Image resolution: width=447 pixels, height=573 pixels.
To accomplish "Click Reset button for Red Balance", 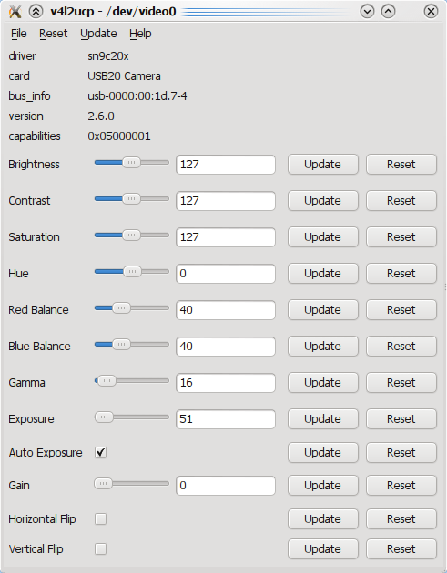I will point(401,310).
